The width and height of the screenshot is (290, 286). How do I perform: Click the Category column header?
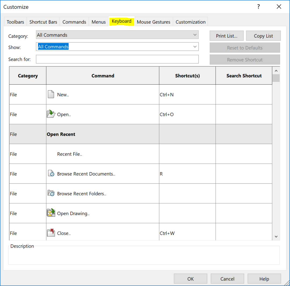(28, 76)
